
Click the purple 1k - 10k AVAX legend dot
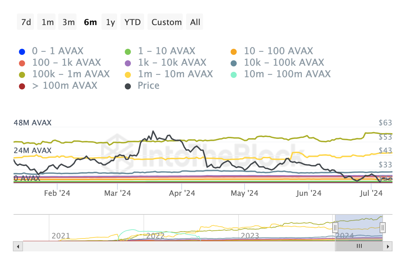[128, 63]
